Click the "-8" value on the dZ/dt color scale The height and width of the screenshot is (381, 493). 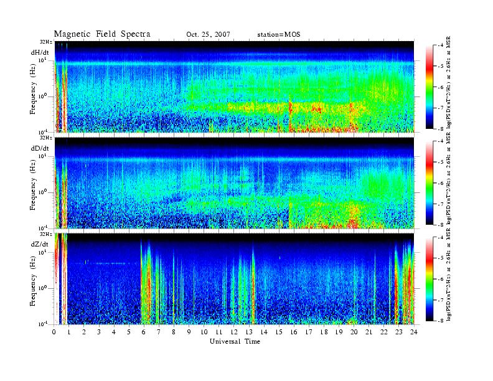tap(441, 321)
